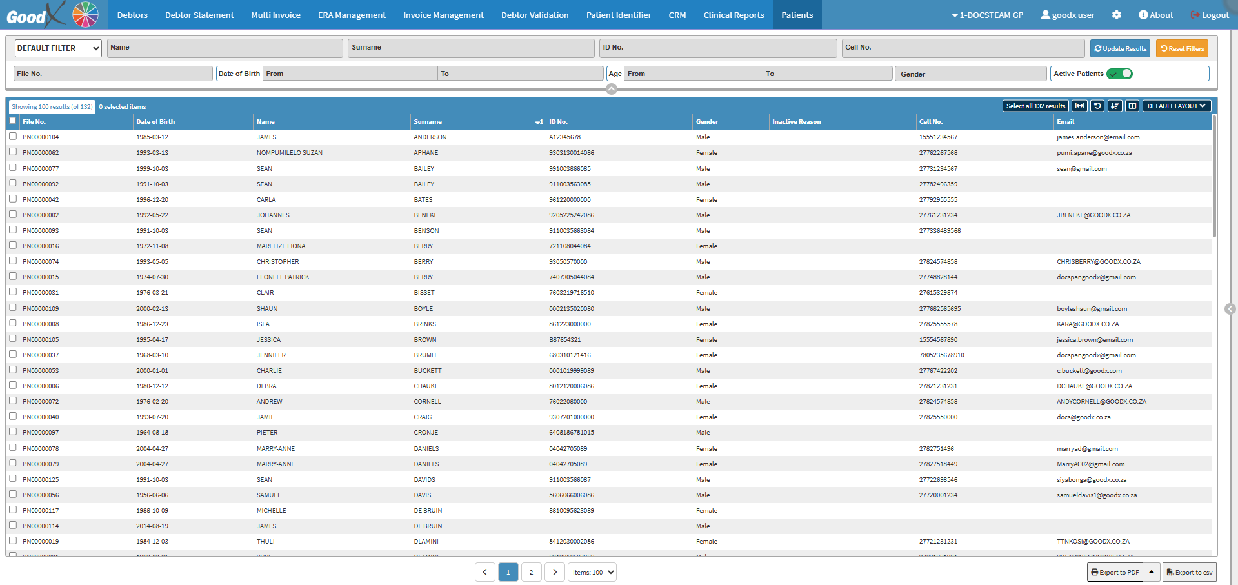Toggle the Active Patients switch
The height and width of the screenshot is (585, 1238).
(x=1120, y=74)
